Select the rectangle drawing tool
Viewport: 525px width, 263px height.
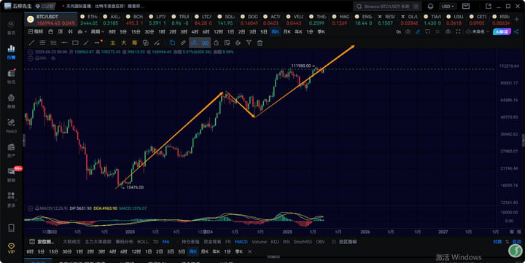click(75, 43)
